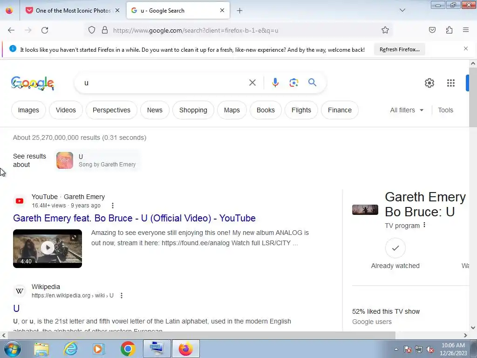
Task: Click the horizontal scrollbar right arrow
Action: click(465, 335)
